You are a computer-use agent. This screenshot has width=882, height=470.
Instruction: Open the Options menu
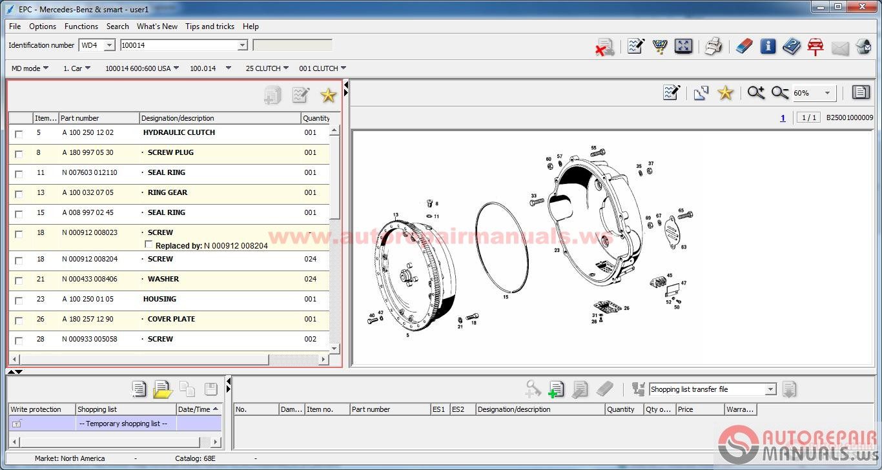(43, 26)
